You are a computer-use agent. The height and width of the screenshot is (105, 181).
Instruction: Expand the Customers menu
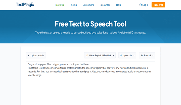[x=89, y=5]
